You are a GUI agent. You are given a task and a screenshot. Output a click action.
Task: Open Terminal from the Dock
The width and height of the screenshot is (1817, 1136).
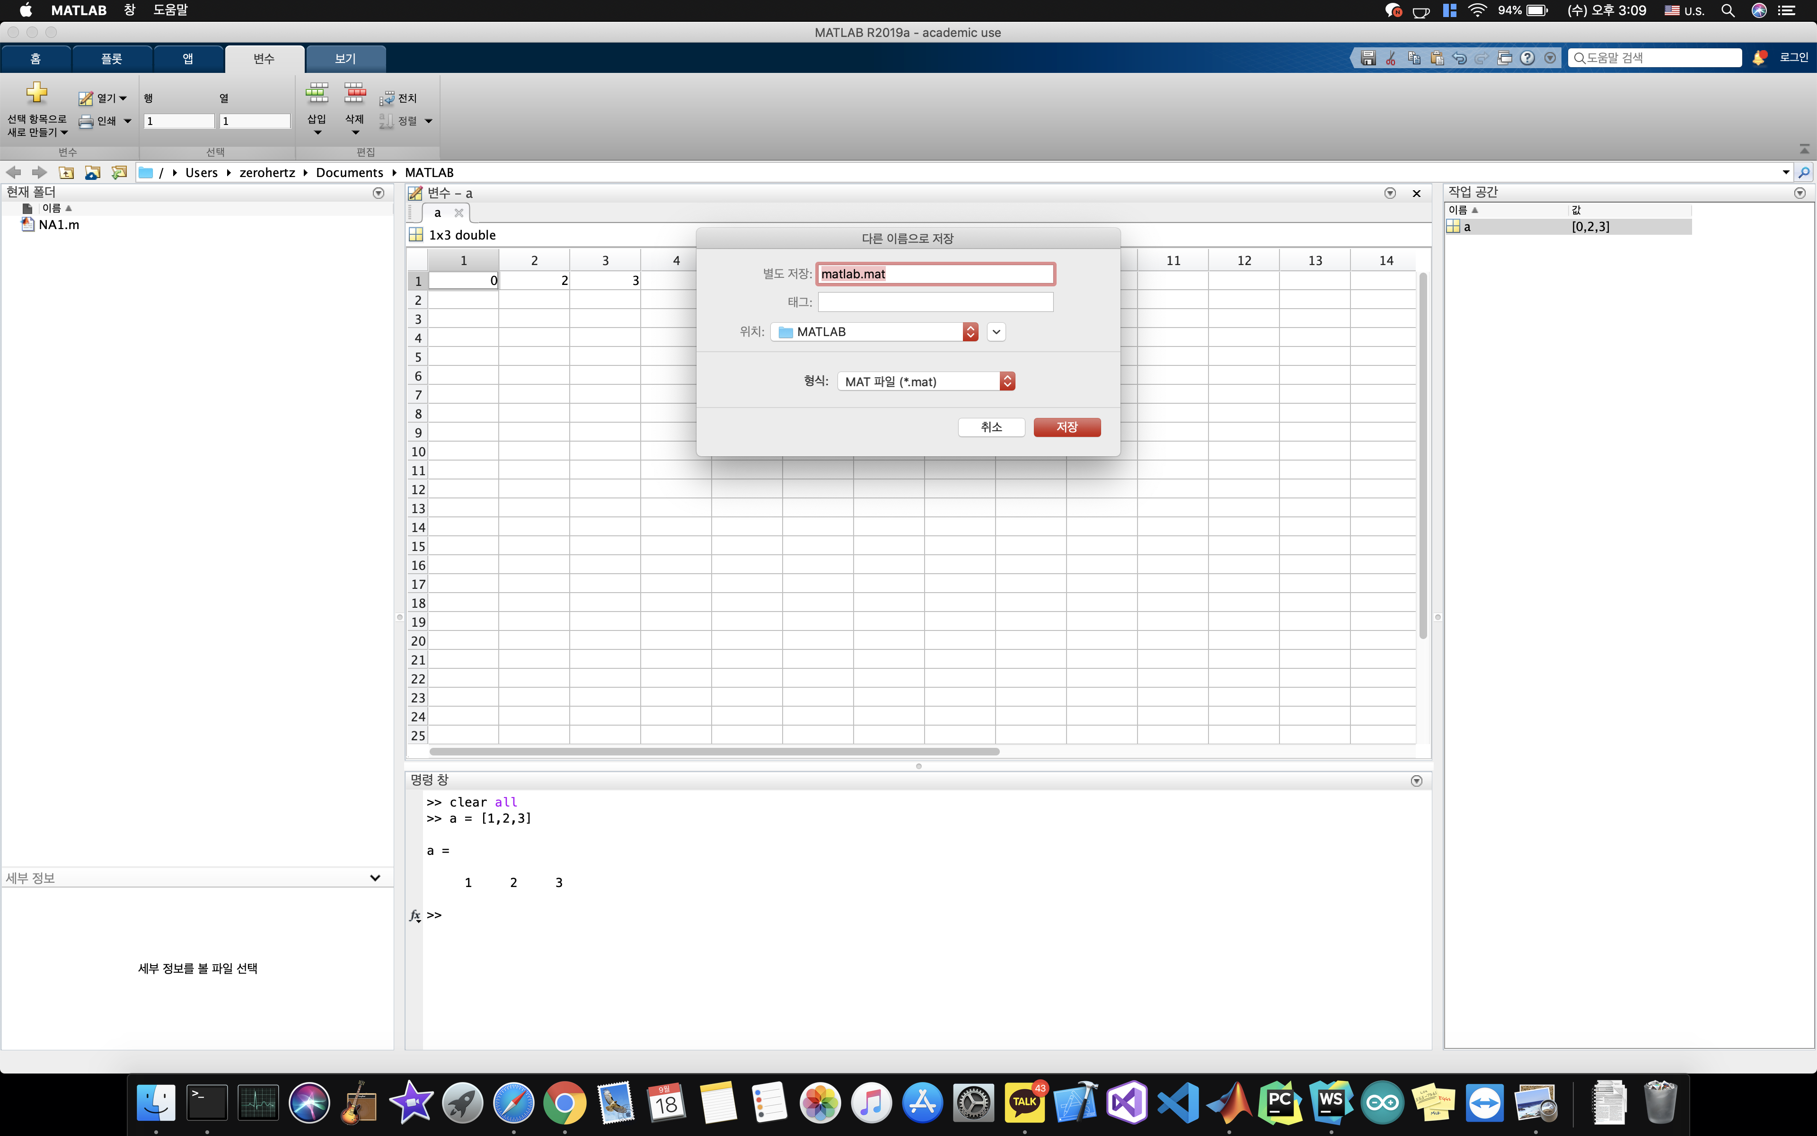coord(207,1102)
